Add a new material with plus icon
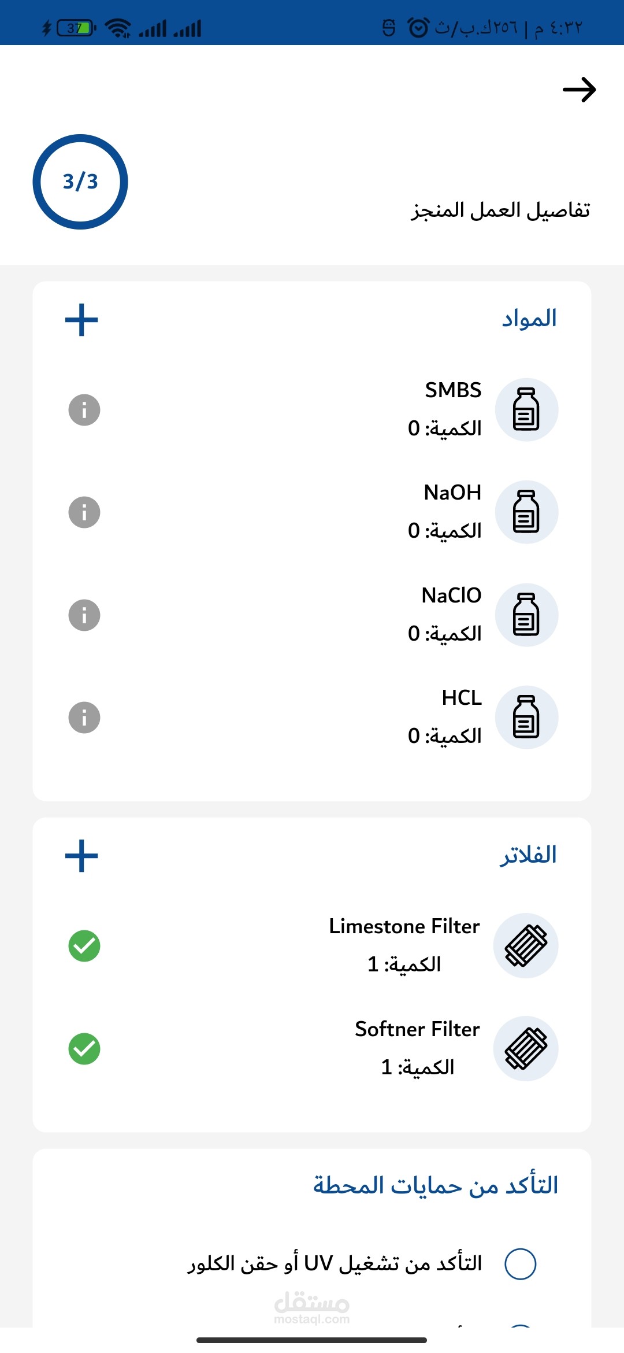This screenshot has width=624, height=1353. click(x=81, y=320)
